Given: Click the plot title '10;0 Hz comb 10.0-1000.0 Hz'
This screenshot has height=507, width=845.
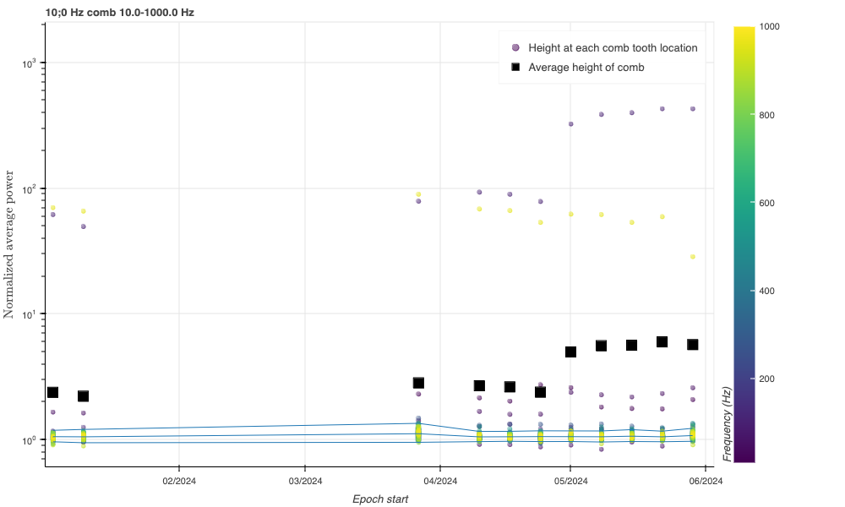Looking at the screenshot, I should pos(120,13).
